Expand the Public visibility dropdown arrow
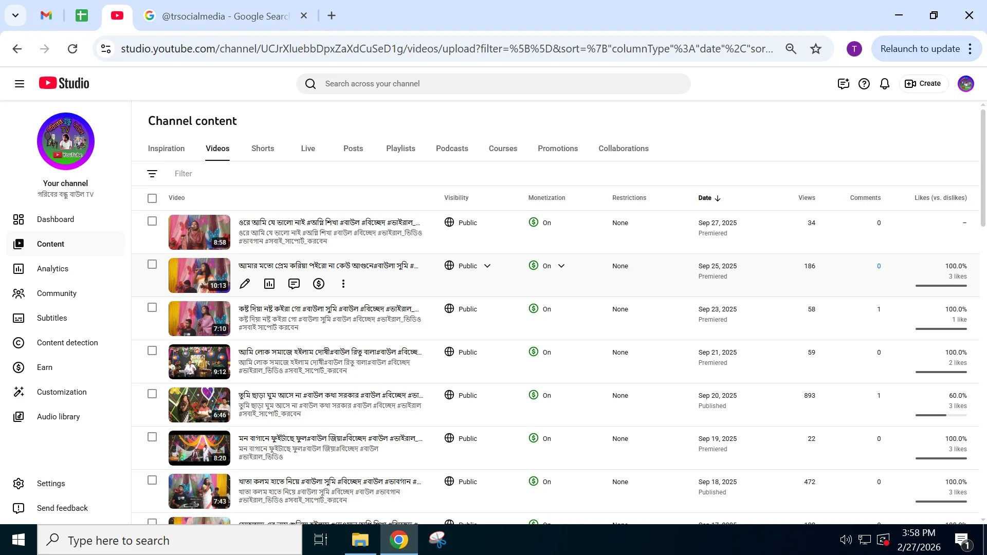The image size is (987, 555). click(487, 266)
